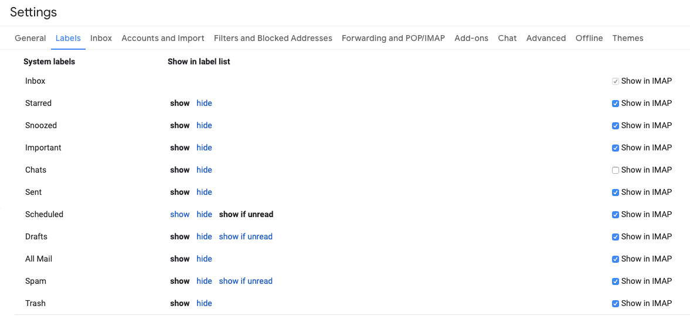Open the Themes settings tab
This screenshot has width=690, height=316.
pos(627,38)
